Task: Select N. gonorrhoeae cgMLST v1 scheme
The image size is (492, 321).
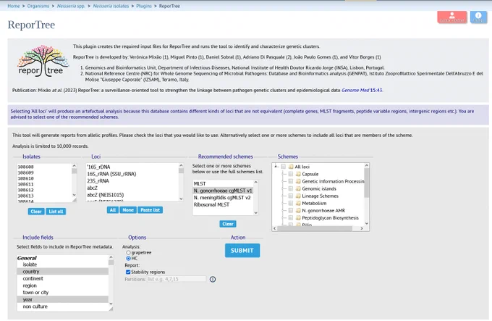Action: [x=222, y=191]
